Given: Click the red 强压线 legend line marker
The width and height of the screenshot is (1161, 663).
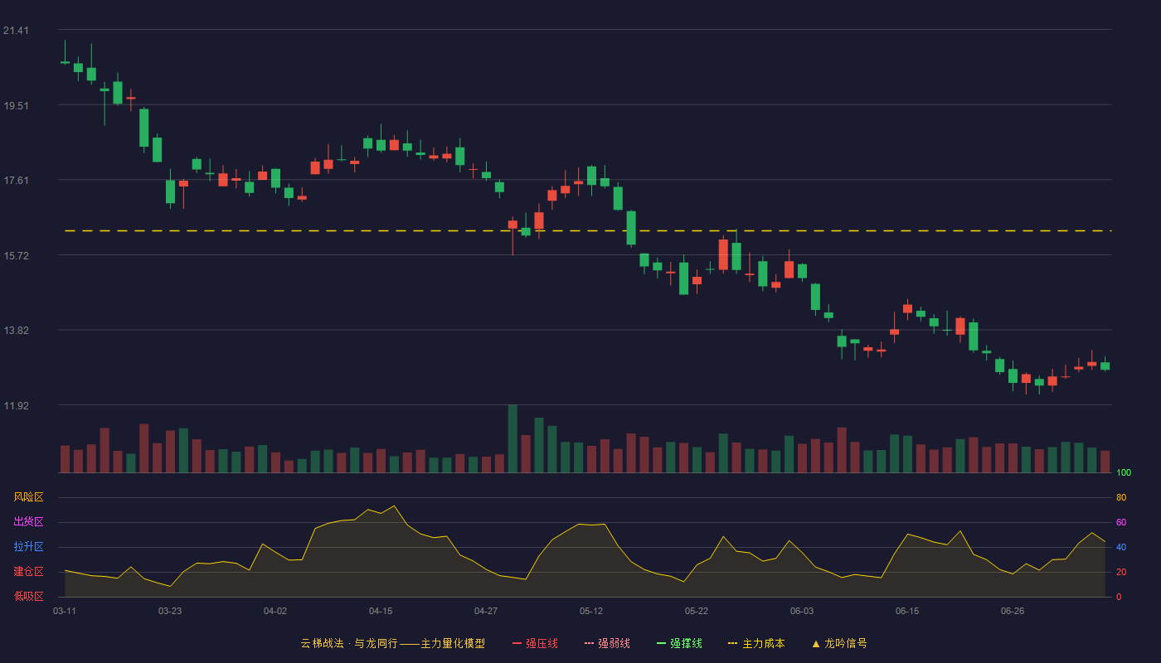Looking at the screenshot, I should coord(517,643).
